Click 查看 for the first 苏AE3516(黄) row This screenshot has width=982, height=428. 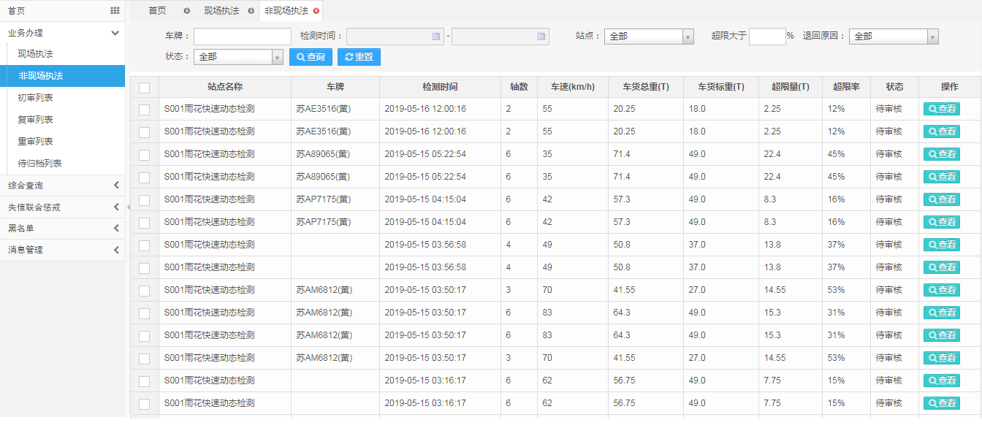click(x=942, y=109)
